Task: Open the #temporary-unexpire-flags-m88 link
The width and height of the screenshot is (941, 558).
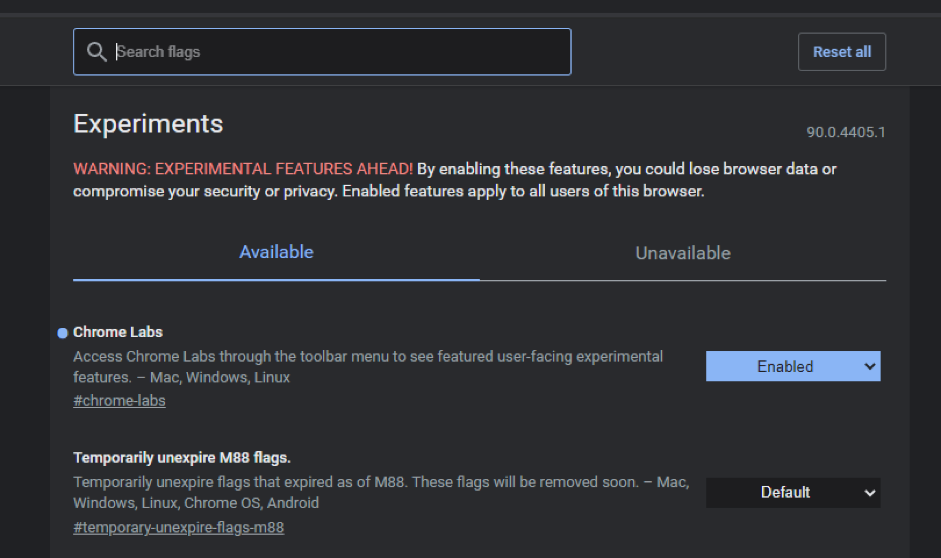Action: click(179, 527)
